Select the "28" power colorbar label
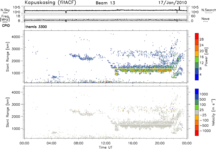216x149 pixels. pyautogui.click(x=201, y=39)
